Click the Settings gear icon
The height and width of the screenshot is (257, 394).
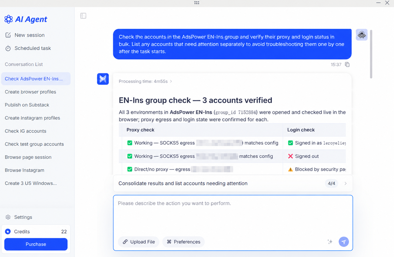8,217
